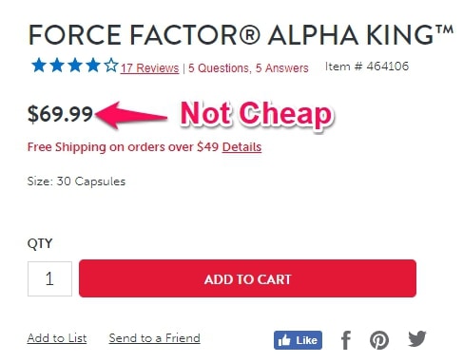View 5 Questions, 5 Answers section
The width and height of the screenshot is (463, 363).
point(248,68)
